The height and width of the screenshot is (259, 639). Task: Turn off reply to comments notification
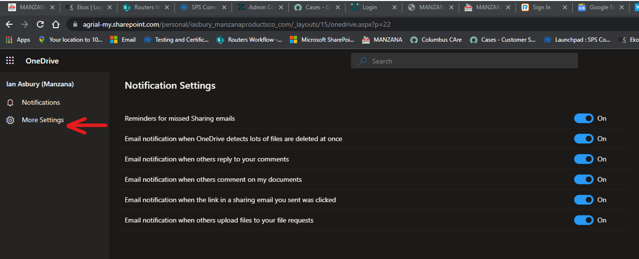[584, 159]
